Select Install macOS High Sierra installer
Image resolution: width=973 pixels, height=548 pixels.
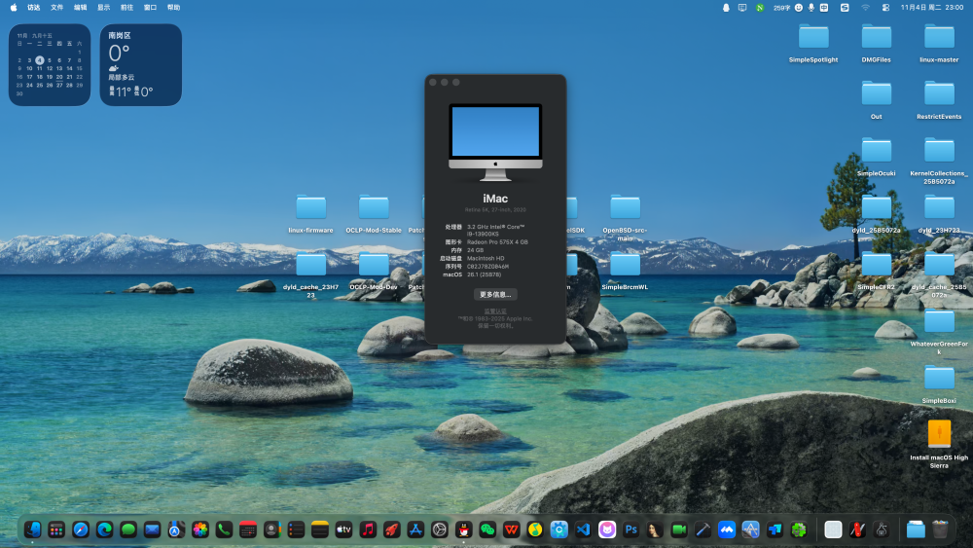pyautogui.click(x=939, y=443)
